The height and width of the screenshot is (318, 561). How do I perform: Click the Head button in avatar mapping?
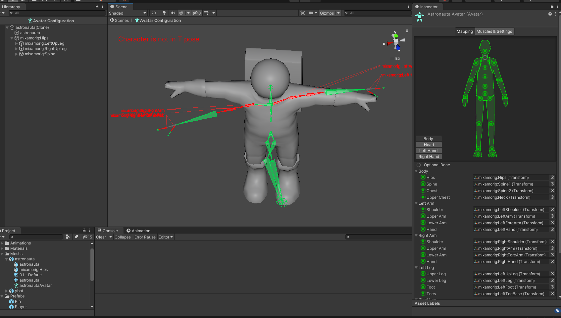coord(429,145)
